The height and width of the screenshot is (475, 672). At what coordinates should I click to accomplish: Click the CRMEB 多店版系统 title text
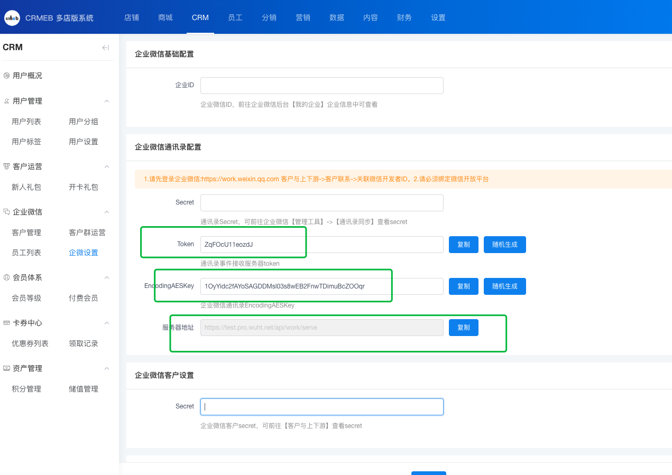(59, 18)
